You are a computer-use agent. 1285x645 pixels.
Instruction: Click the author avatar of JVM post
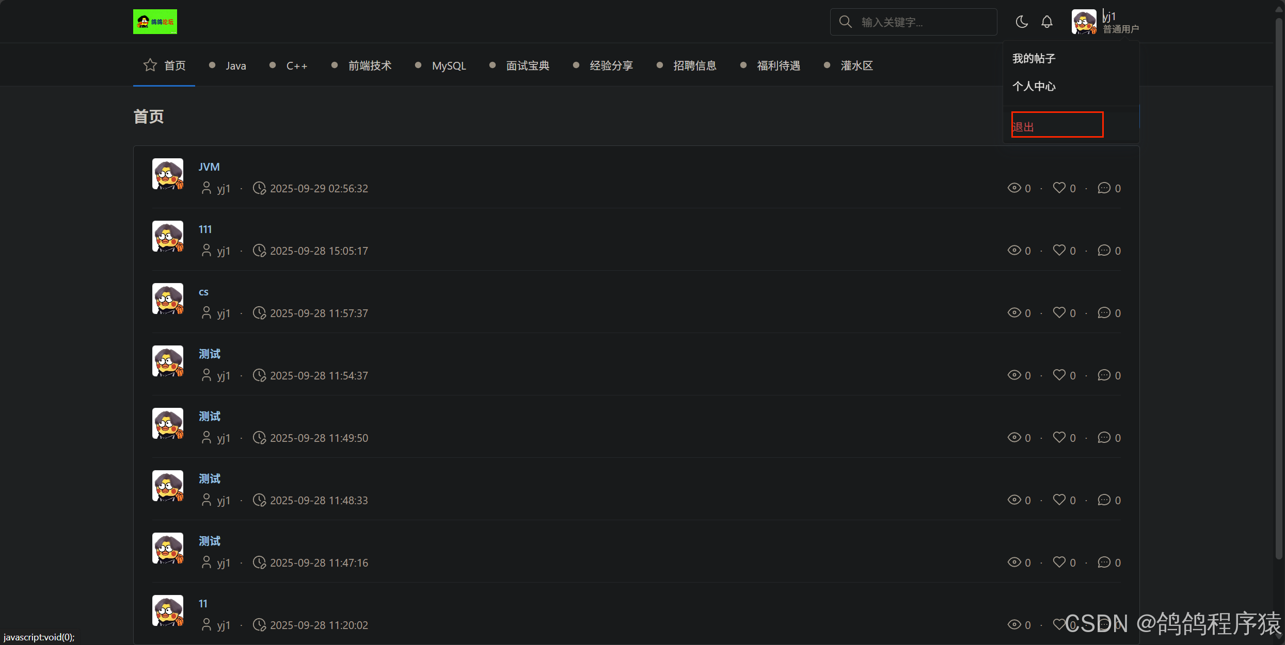tap(168, 174)
